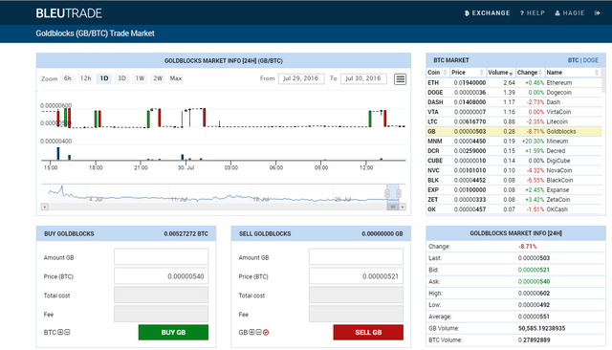Screen dimensions: 612x350
Task: Click the logout icon in header
Action: [x=597, y=13]
